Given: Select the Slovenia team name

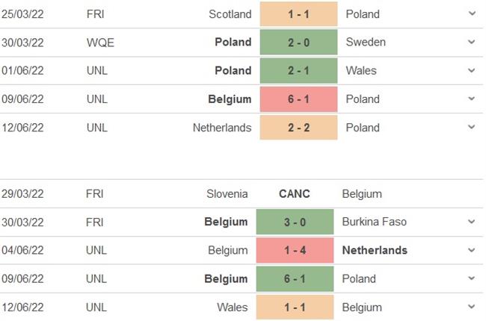Looking at the screenshot, I should [227, 193].
